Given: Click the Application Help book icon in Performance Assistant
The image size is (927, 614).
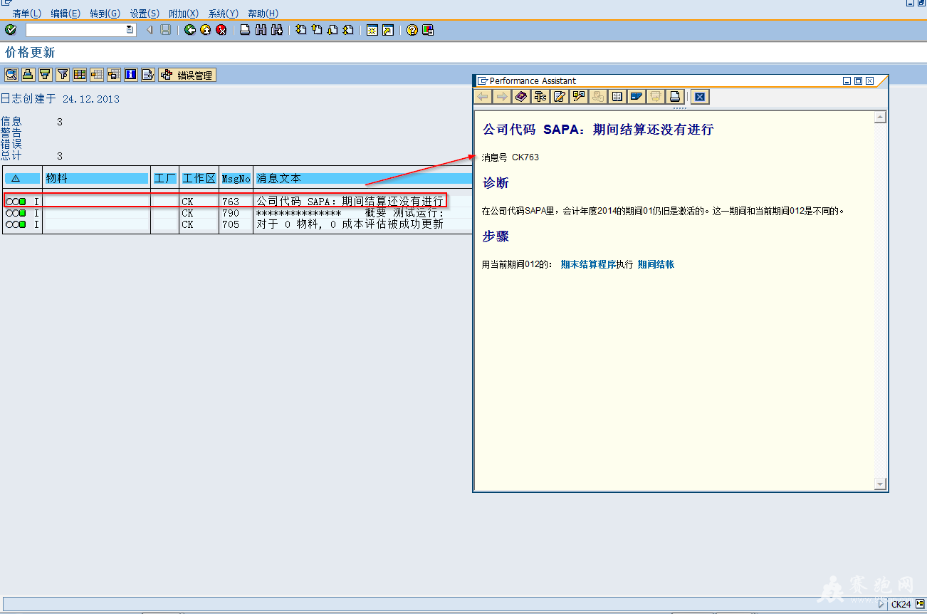Looking at the screenshot, I should tap(521, 97).
